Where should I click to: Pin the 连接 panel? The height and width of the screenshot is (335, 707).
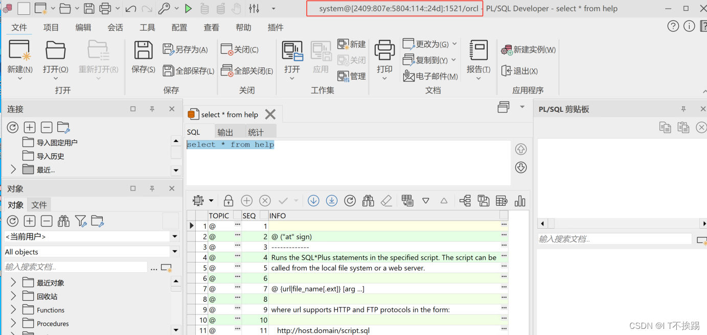pos(152,109)
